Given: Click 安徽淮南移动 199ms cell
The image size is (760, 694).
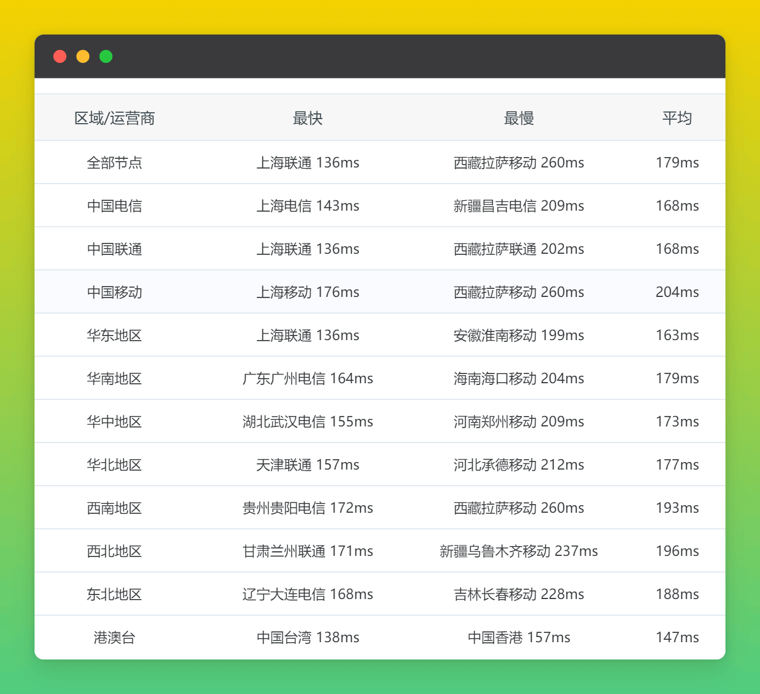Looking at the screenshot, I should coord(519,335).
